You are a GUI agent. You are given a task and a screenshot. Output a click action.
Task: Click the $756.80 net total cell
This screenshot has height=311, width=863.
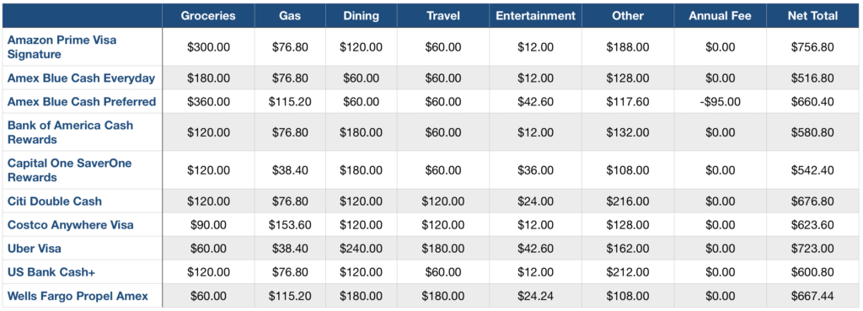tap(812, 47)
